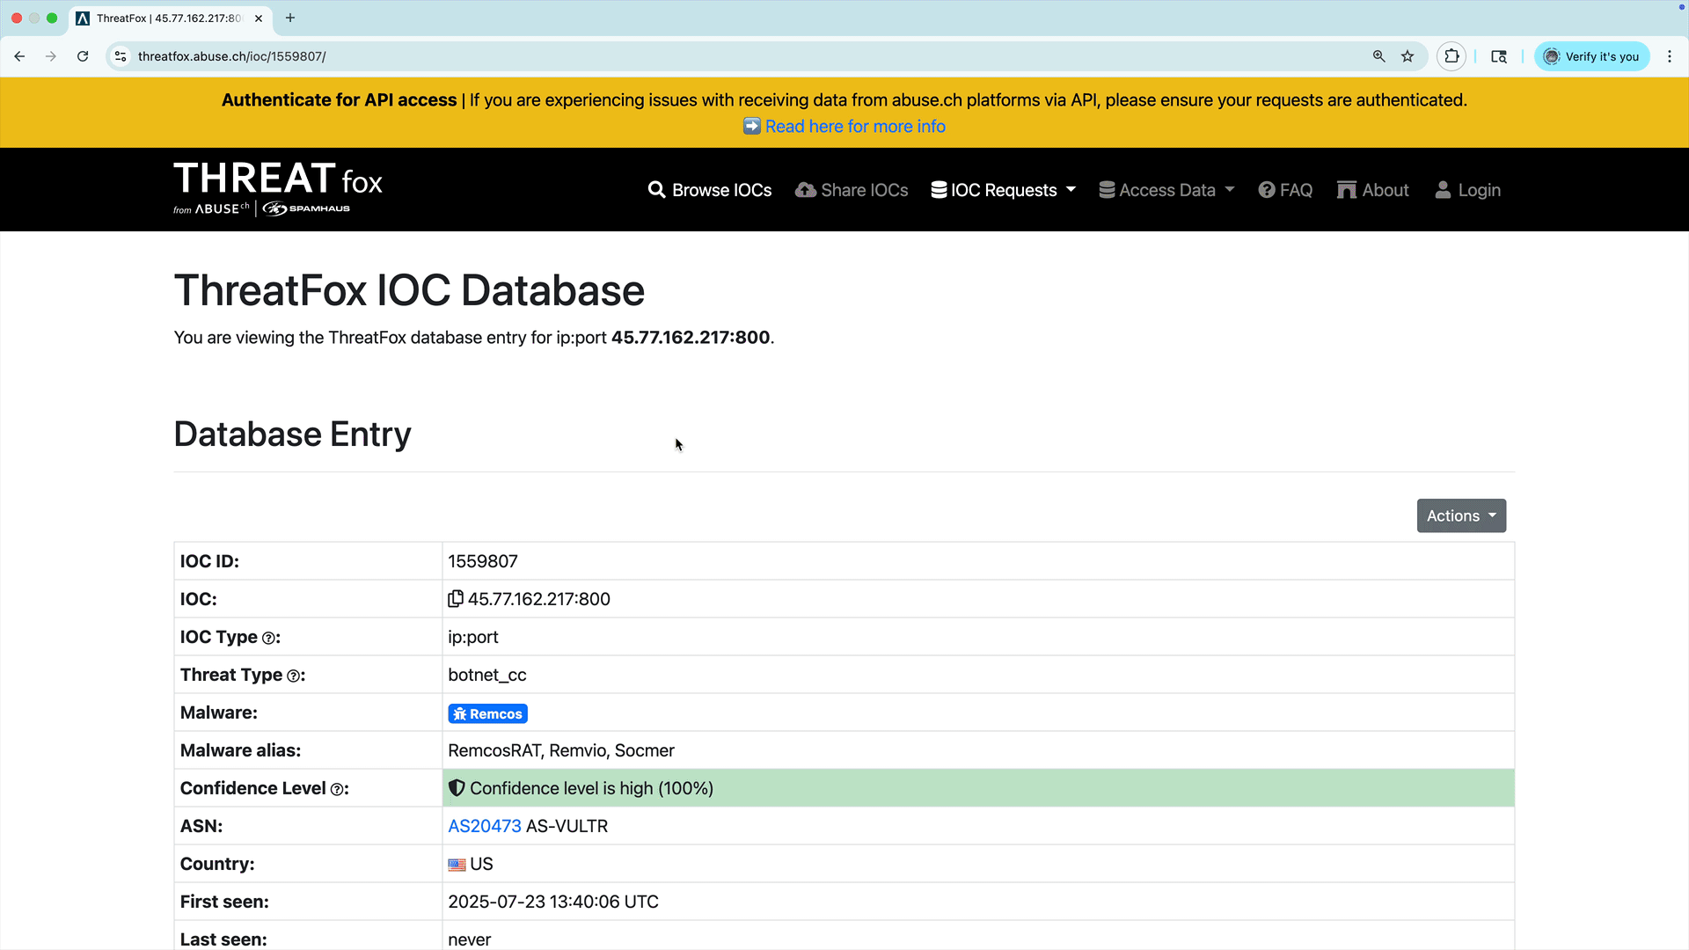Open Browse IOCs page
The height and width of the screenshot is (950, 1689).
pyautogui.click(x=710, y=190)
